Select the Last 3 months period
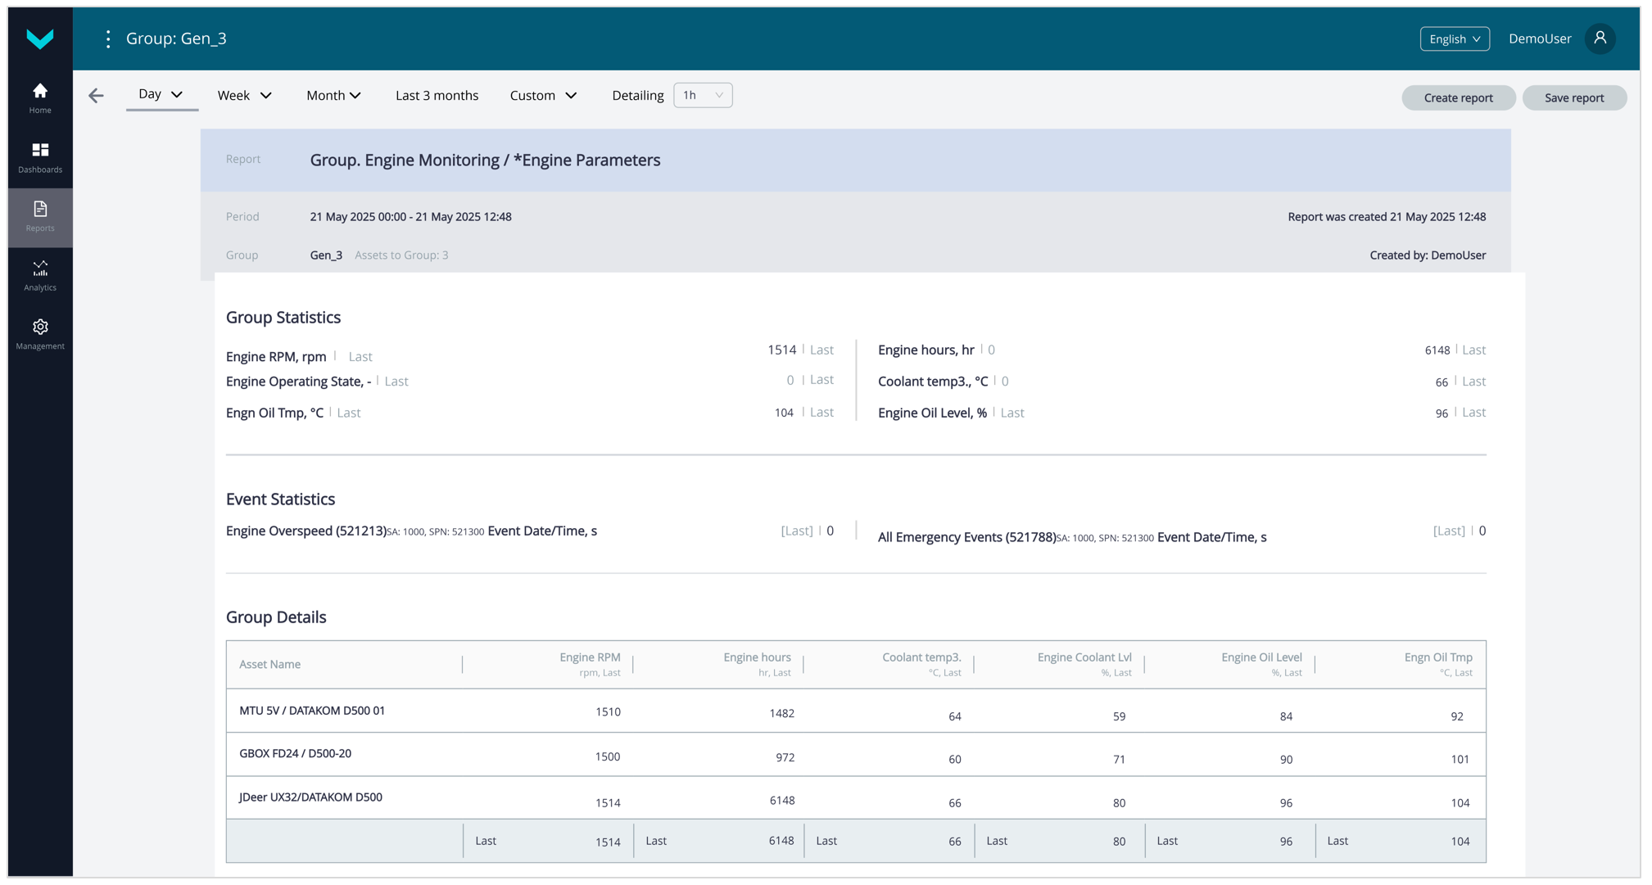The height and width of the screenshot is (885, 1652). point(437,96)
